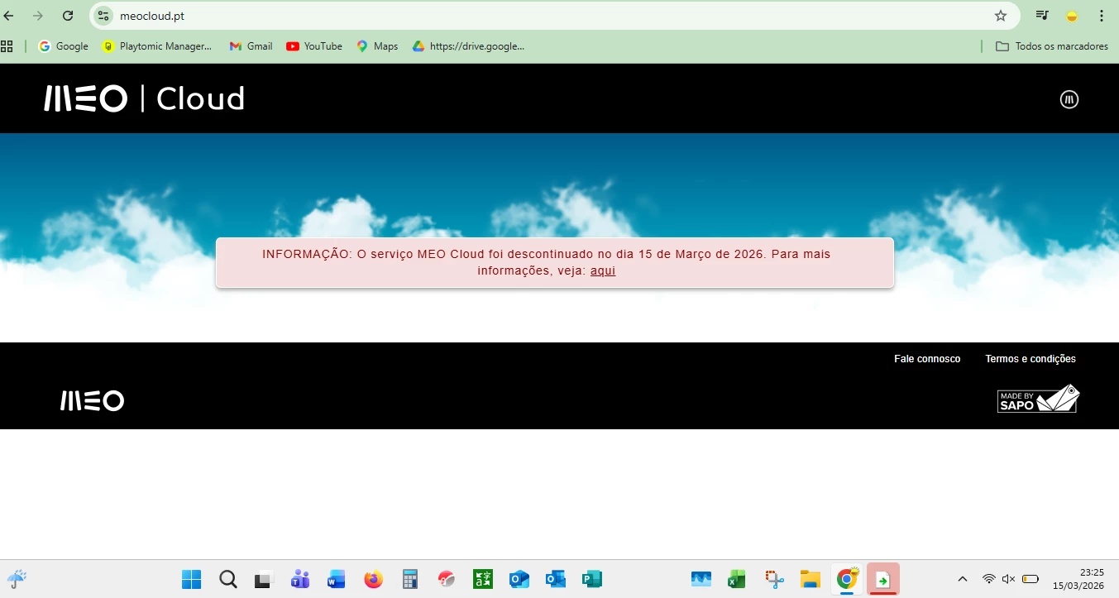Click the browser back arrow
Screen dimensions: 1119x598
tap(9, 16)
